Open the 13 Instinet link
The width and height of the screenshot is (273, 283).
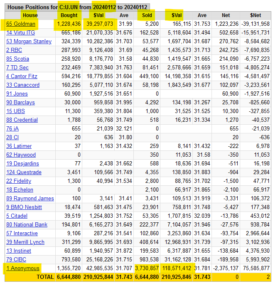click(x=19, y=251)
